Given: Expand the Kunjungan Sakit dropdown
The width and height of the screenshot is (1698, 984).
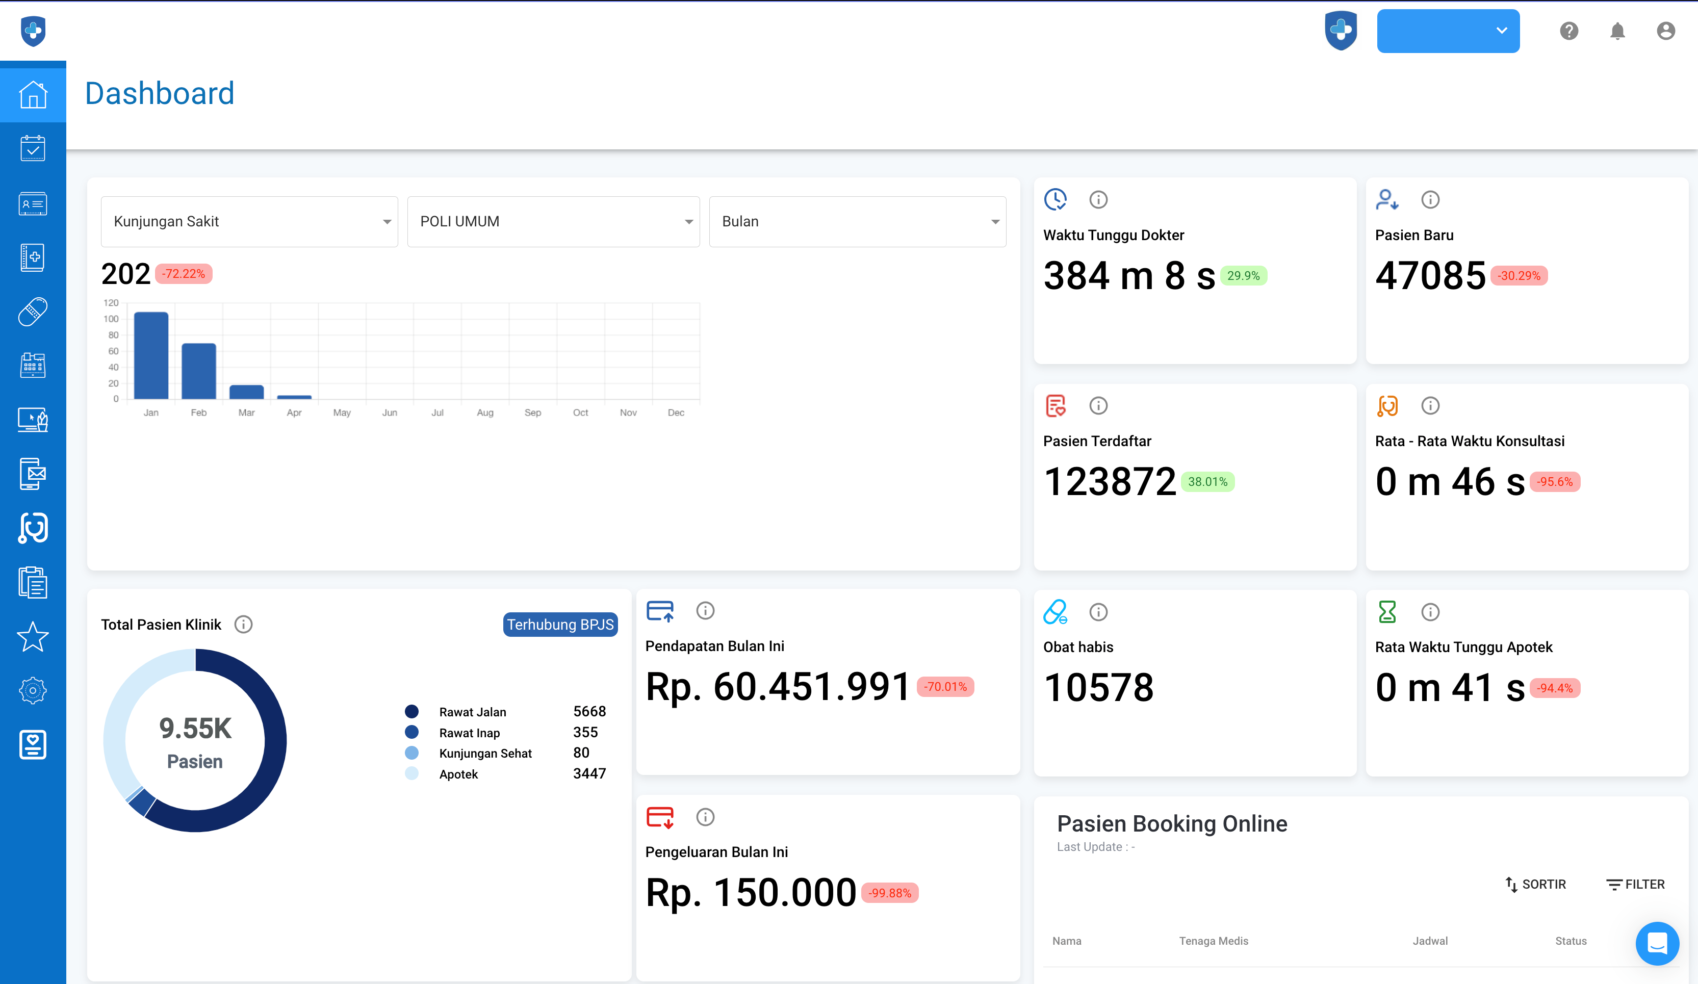Looking at the screenshot, I should pyautogui.click(x=249, y=222).
